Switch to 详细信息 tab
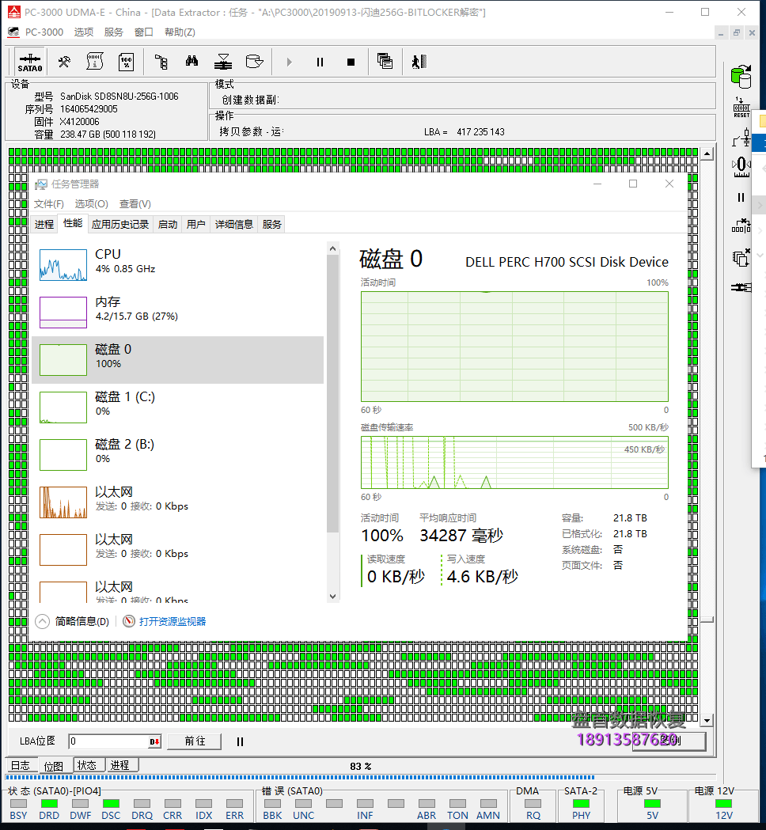The height and width of the screenshot is (830, 766). (234, 225)
